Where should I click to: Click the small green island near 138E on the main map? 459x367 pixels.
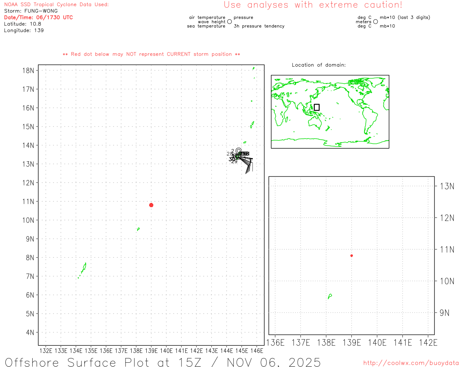pos(138,229)
